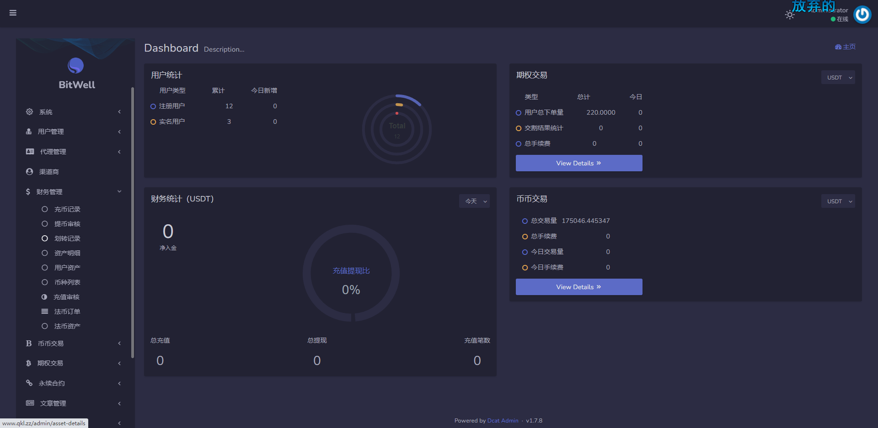
Task: Select the 实名用户 radio bullet
Action: [x=153, y=122]
